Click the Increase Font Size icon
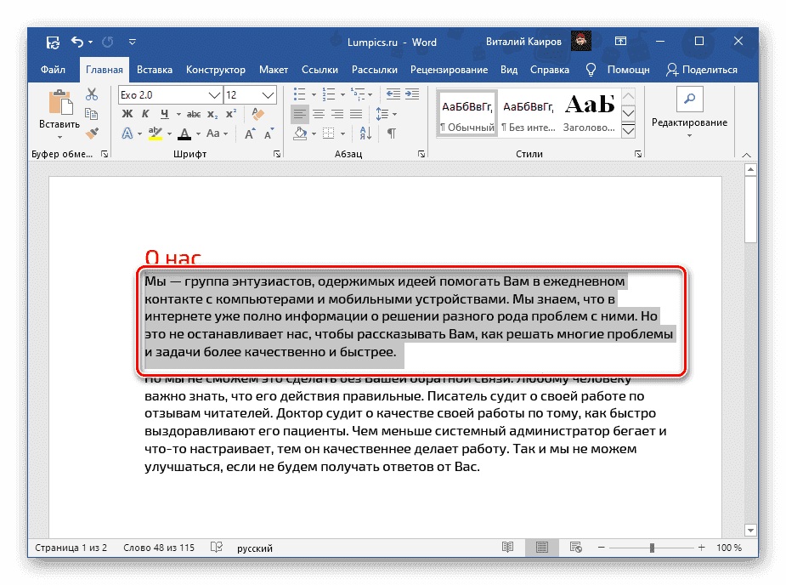This screenshot has width=786, height=585. [249, 133]
